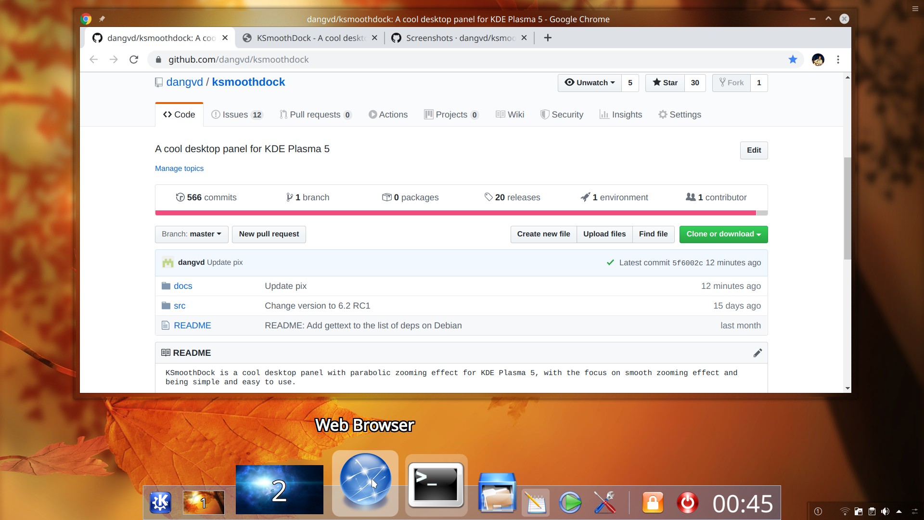Switch to virtual desktop 2 thumbnail
This screenshot has width=924, height=520.
(279, 490)
